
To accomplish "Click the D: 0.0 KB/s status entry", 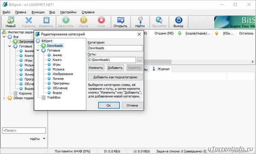I will (112, 151).
